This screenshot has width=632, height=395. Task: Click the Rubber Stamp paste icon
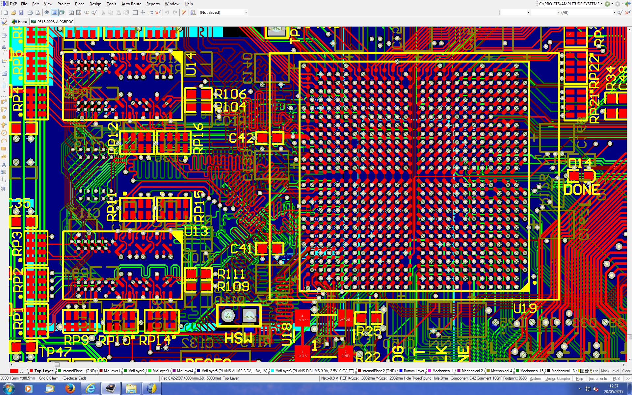[126, 13]
